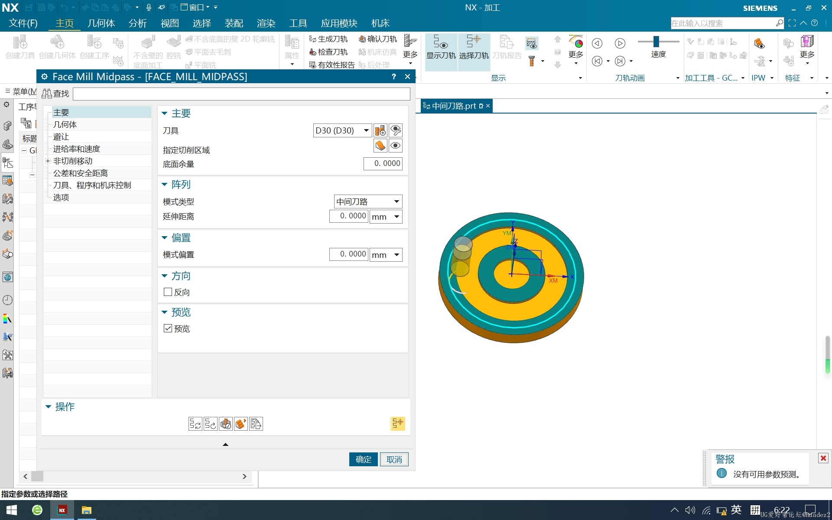832x520 pixels.
Task: Toggle the display cut area eye icon
Action: [396, 146]
